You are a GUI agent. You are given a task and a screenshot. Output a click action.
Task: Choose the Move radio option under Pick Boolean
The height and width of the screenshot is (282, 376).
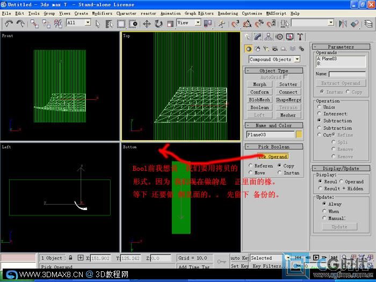click(x=251, y=172)
